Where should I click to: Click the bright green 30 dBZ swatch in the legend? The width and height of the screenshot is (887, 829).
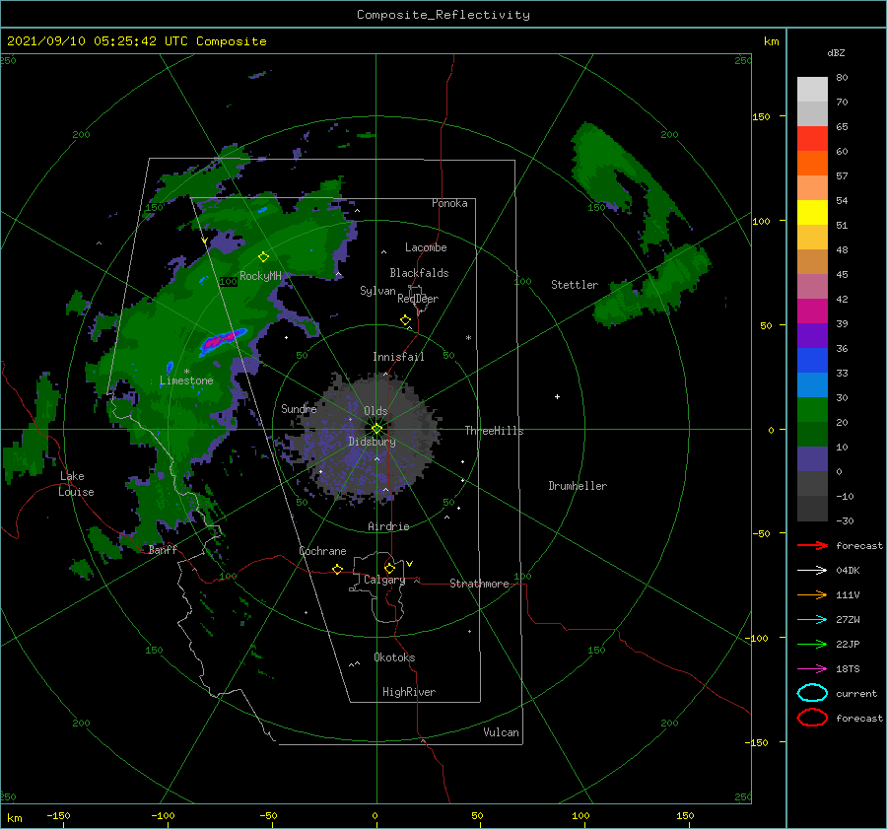tap(812, 409)
